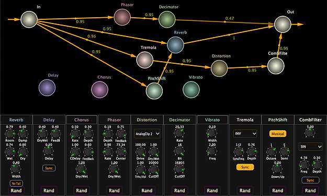This screenshot has height=196, width=327.
Task: Open the AnalogClip 2 distortion type dropdown
Action: [147, 134]
